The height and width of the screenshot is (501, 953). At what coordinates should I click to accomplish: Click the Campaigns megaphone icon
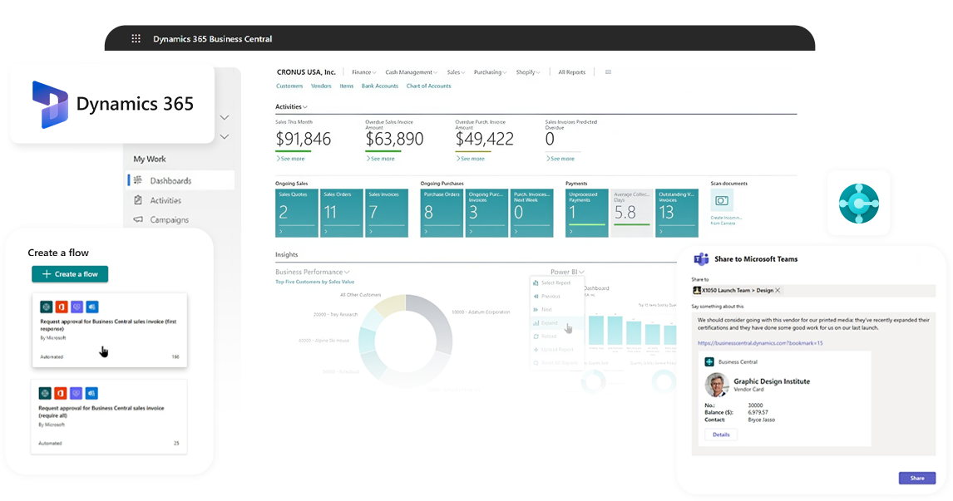coord(138,219)
